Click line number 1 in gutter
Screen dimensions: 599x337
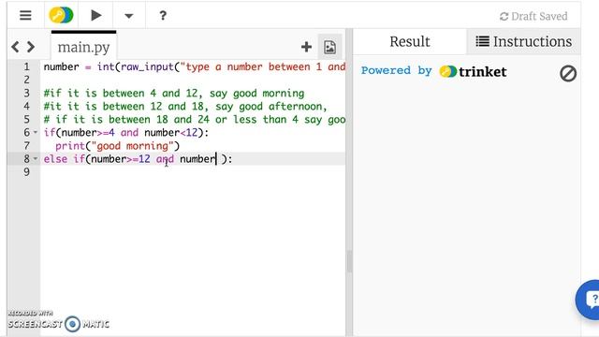coord(26,66)
